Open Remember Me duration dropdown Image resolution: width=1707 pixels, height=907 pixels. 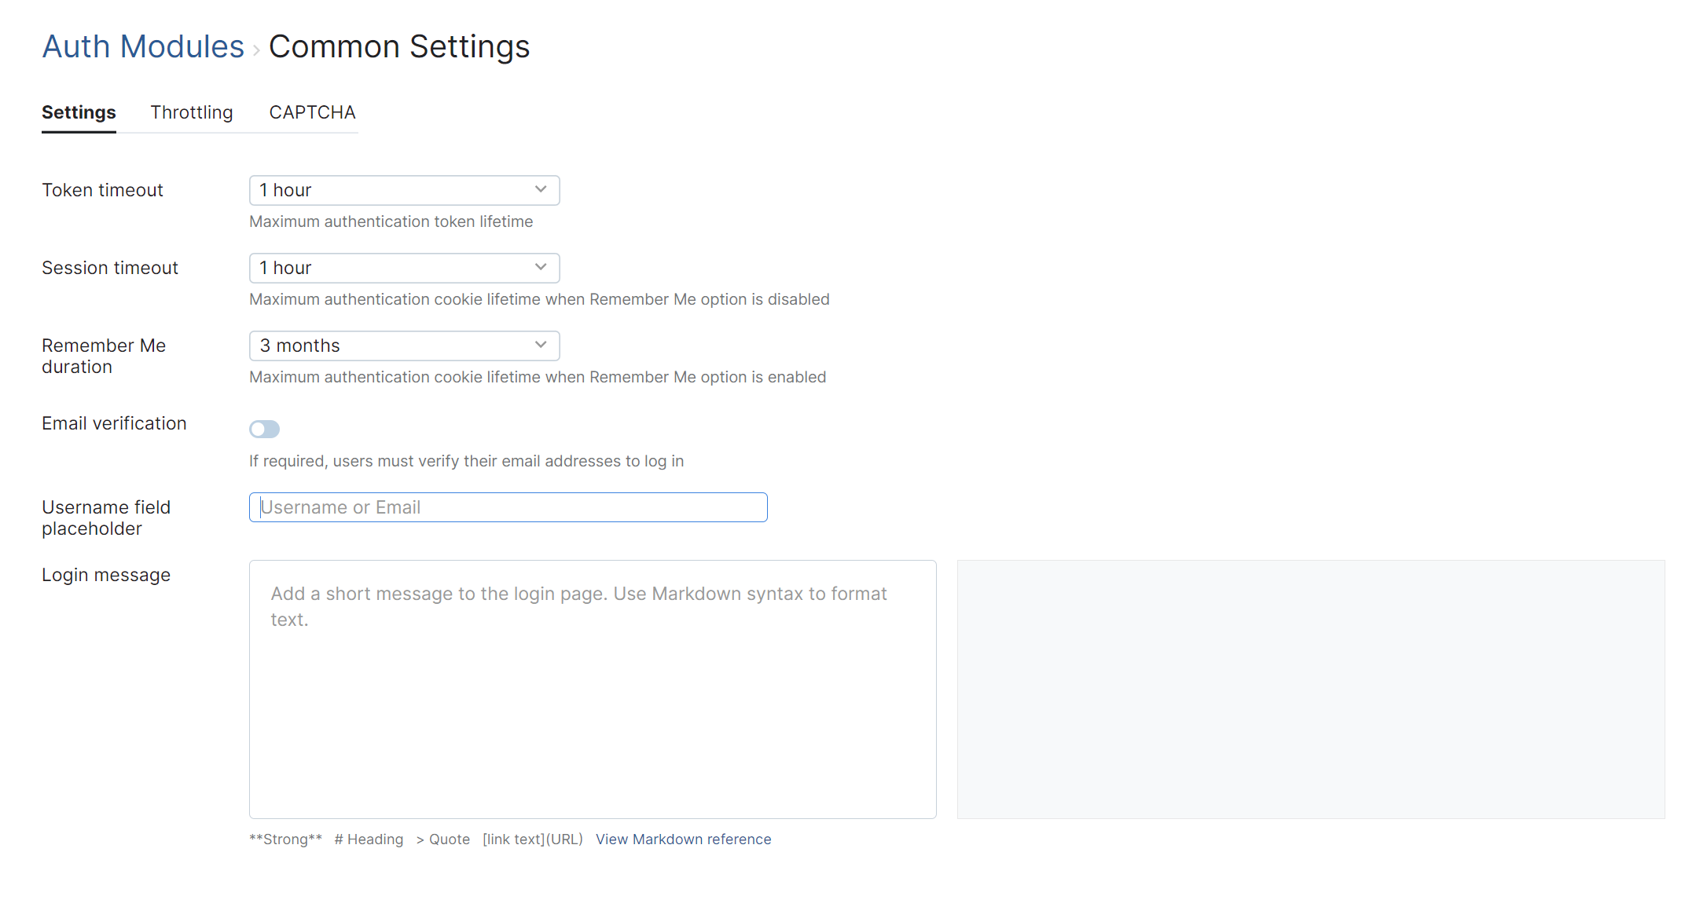404,346
